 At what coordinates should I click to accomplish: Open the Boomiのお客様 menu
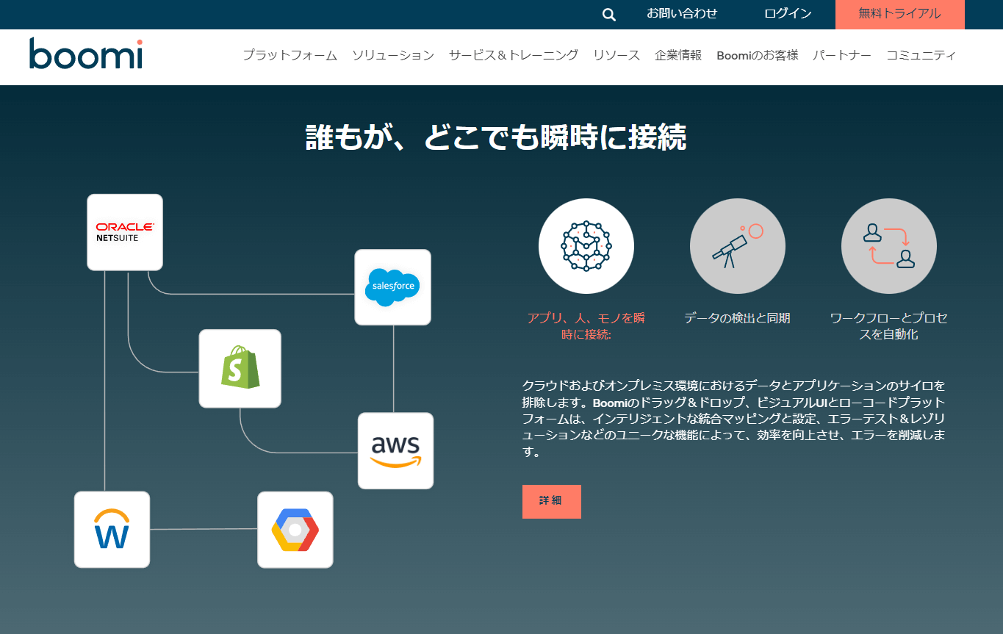[x=758, y=55]
